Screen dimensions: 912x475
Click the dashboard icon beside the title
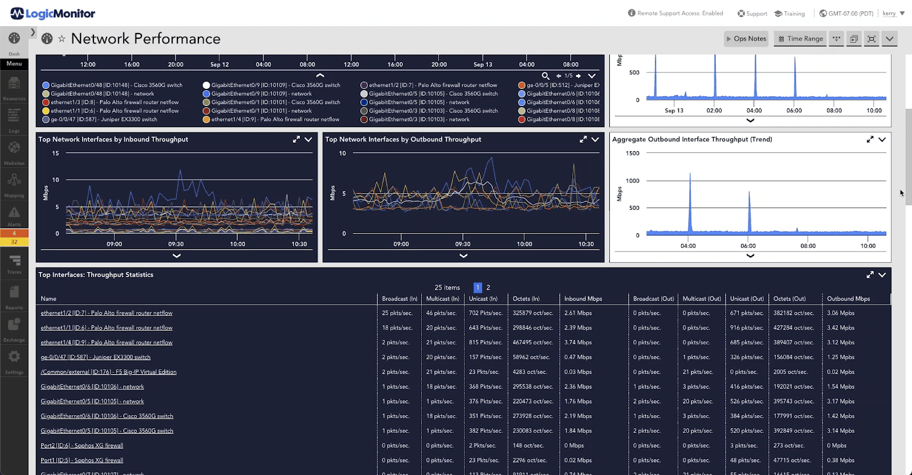pos(47,38)
